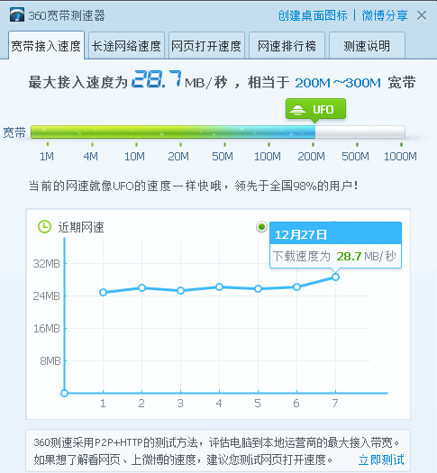Click the data point for day 4

point(219,287)
